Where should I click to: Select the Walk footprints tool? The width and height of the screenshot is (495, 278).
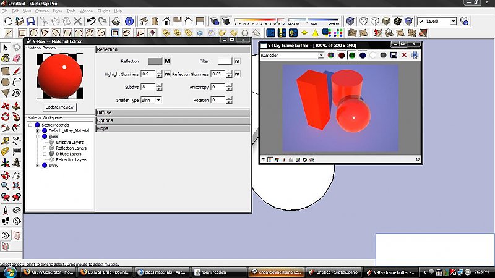6,221
